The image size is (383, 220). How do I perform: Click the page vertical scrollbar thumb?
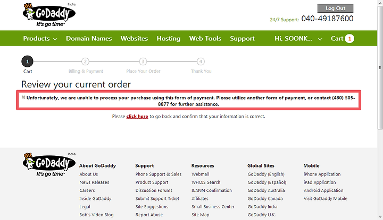tap(380, 68)
